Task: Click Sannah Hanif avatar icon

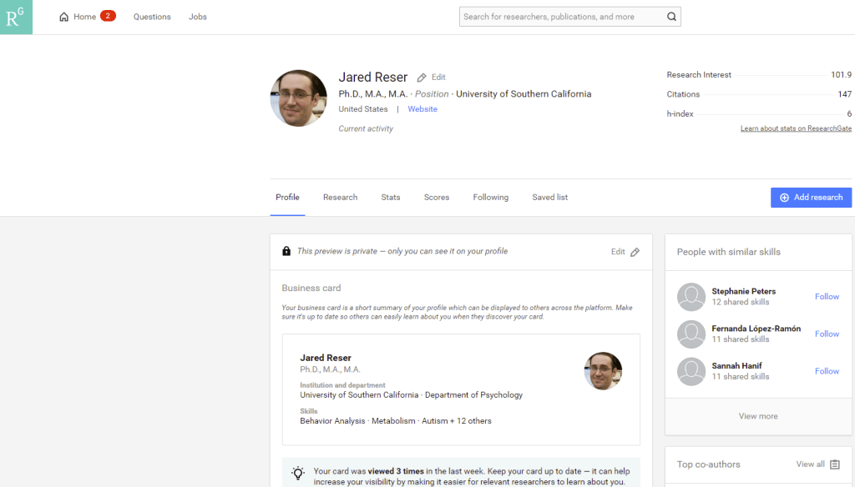Action: [x=691, y=371]
